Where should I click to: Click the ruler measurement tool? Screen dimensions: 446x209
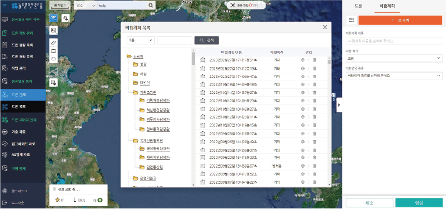[x=53, y=42]
